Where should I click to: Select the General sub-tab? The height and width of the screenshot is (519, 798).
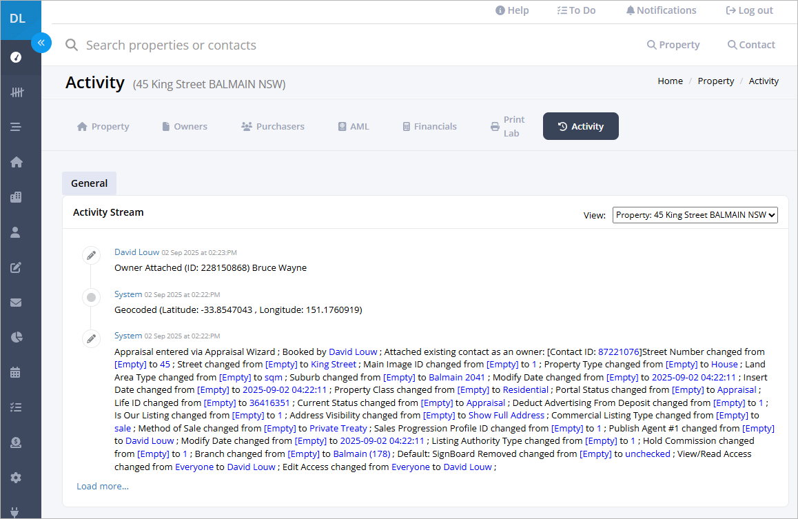(x=89, y=183)
